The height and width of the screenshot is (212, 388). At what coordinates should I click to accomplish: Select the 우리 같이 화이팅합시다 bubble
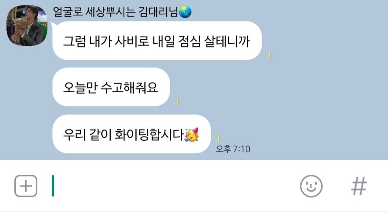tap(131, 134)
